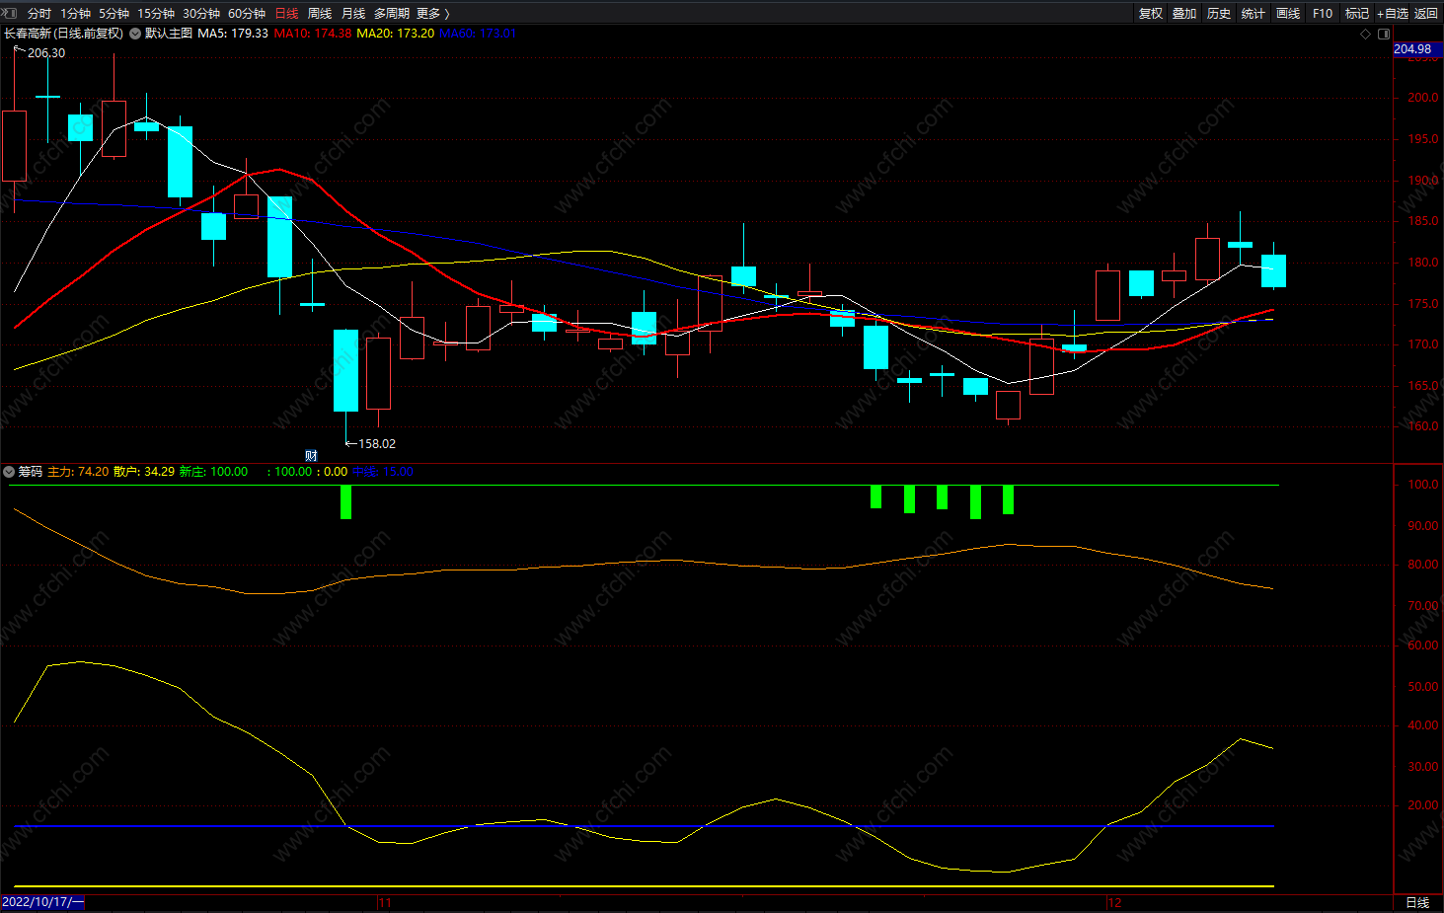The width and height of the screenshot is (1444, 913).
Task: Select the 30分钟 period tab
Action: click(x=201, y=14)
